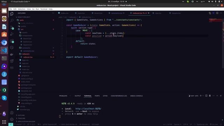
Task: Open the Search view in activity bar
Action: click(x=12, y=20)
